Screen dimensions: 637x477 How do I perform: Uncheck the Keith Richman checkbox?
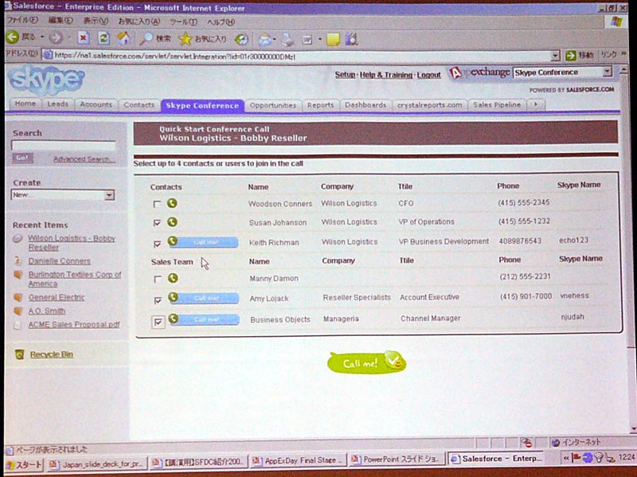tap(158, 244)
